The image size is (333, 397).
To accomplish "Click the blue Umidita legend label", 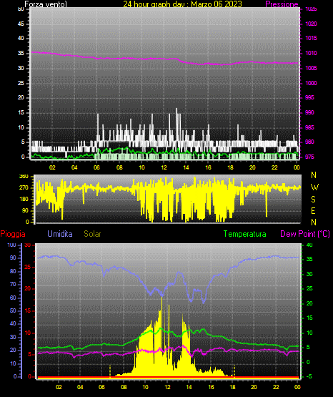I will coord(60,234).
